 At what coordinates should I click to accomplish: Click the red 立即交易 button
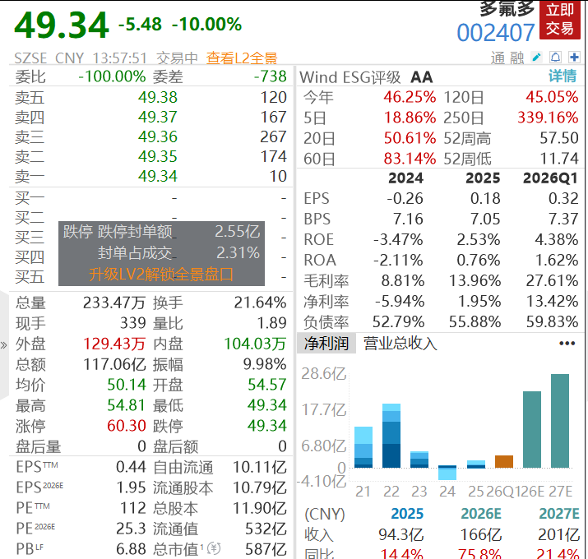pos(559,19)
